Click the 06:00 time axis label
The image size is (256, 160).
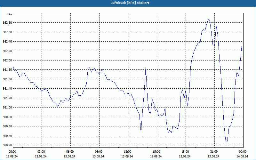tap(70, 151)
